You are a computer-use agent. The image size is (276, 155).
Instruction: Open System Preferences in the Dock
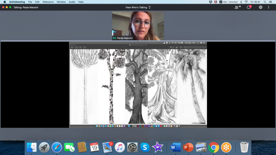(x=132, y=147)
